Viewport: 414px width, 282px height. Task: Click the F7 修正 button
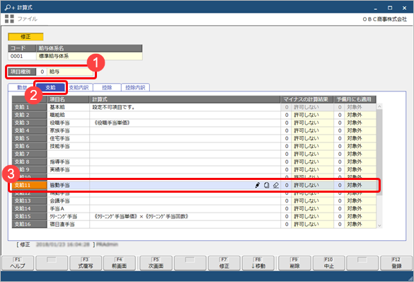[224, 264]
